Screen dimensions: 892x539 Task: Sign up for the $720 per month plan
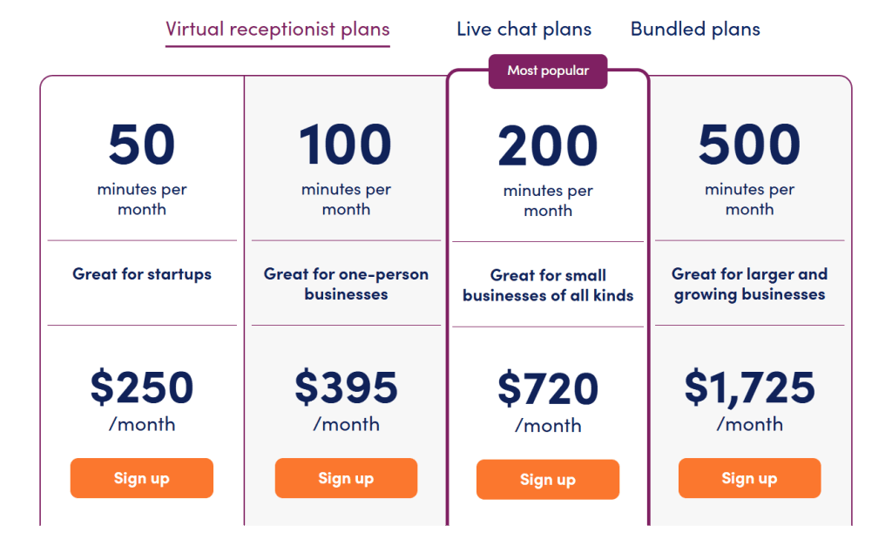click(x=548, y=480)
